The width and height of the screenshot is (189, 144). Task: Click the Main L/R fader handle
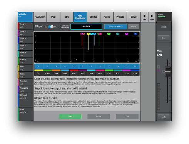[167, 71]
